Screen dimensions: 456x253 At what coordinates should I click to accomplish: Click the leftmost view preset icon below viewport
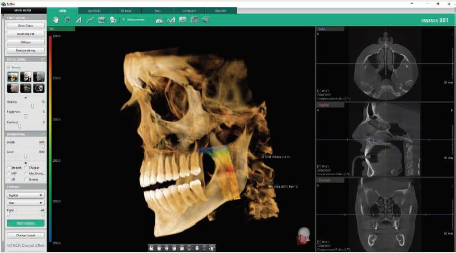151,247
